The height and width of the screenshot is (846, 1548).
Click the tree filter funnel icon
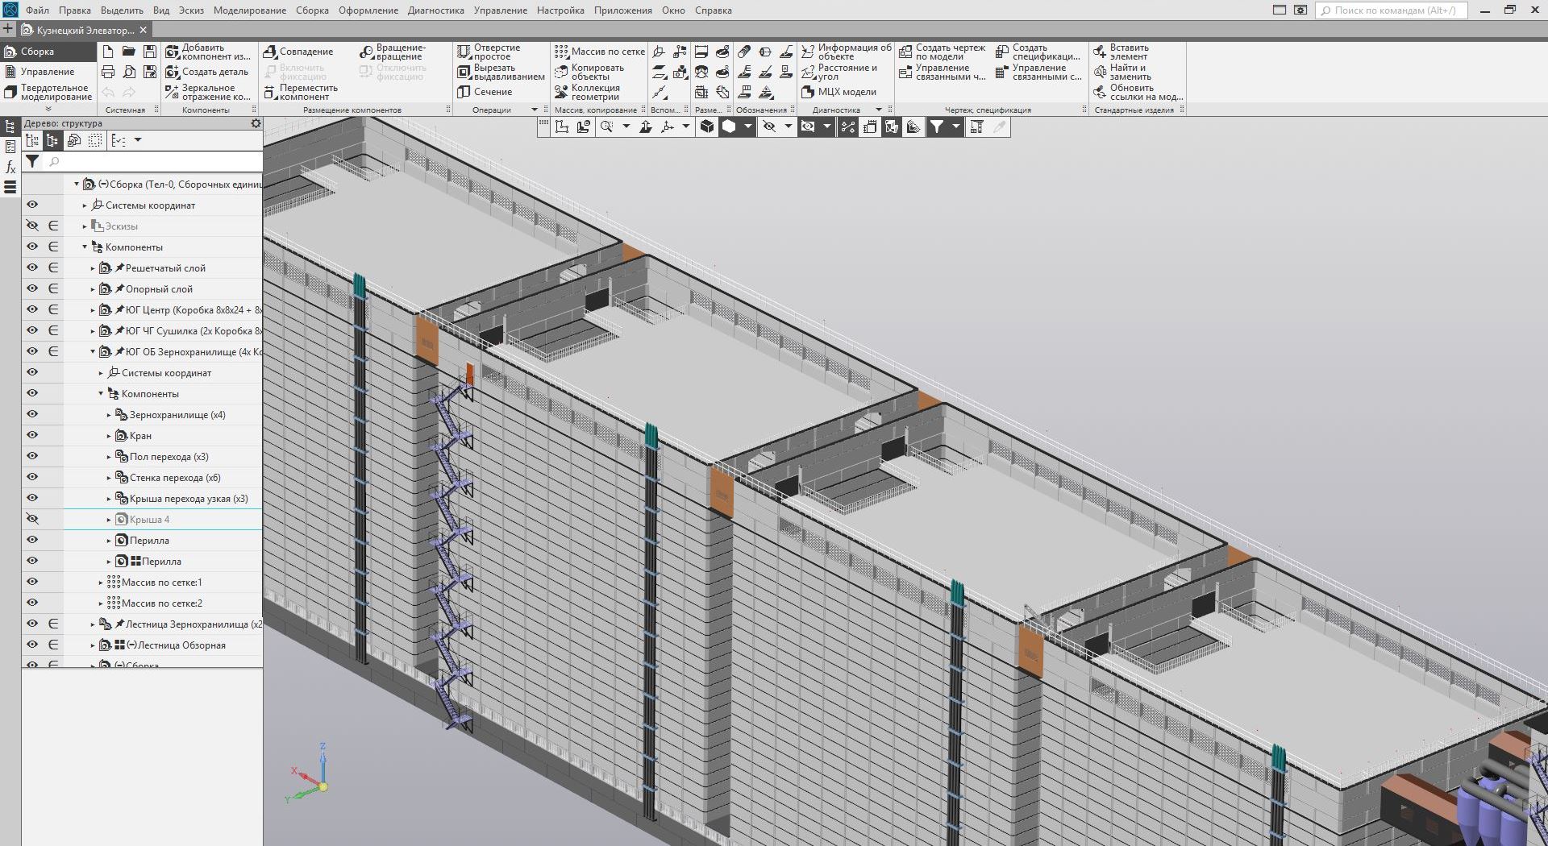click(x=32, y=161)
